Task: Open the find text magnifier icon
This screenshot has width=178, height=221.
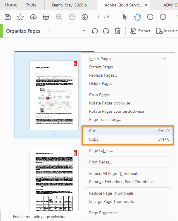Action: point(59,17)
